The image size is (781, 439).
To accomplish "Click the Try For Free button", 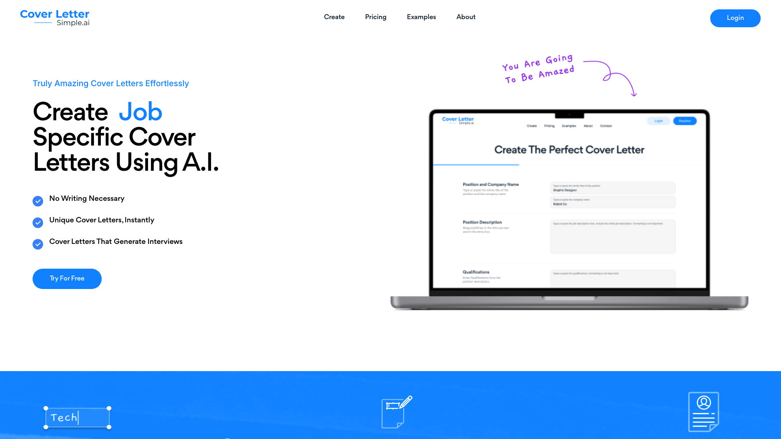I will pyautogui.click(x=67, y=279).
